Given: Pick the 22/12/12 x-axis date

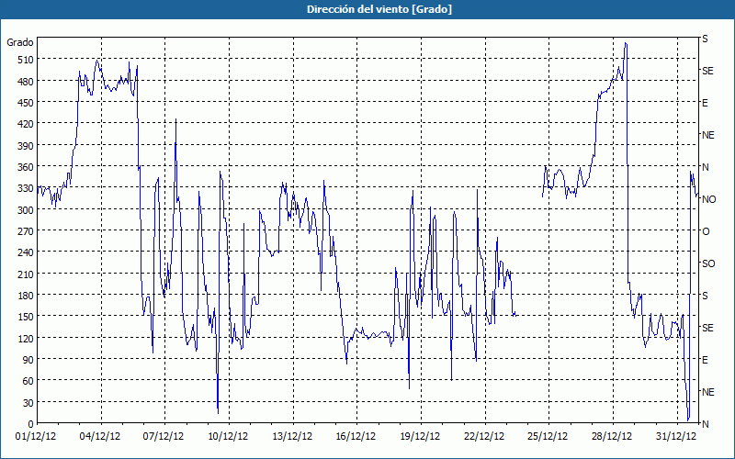Looking at the screenshot, I should click(484, 437).
